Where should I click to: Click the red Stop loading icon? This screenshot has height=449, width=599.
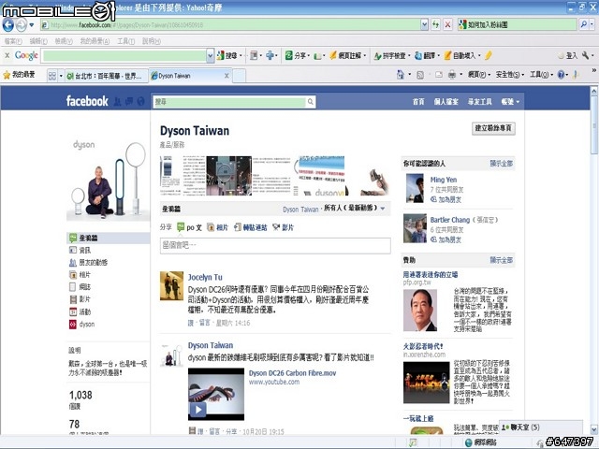coord(447,25)
